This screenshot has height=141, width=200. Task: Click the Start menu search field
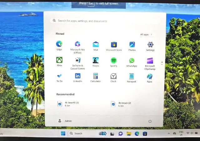105,21
